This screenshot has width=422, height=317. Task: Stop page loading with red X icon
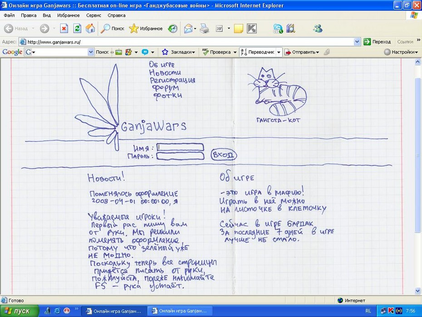[64, 28]
